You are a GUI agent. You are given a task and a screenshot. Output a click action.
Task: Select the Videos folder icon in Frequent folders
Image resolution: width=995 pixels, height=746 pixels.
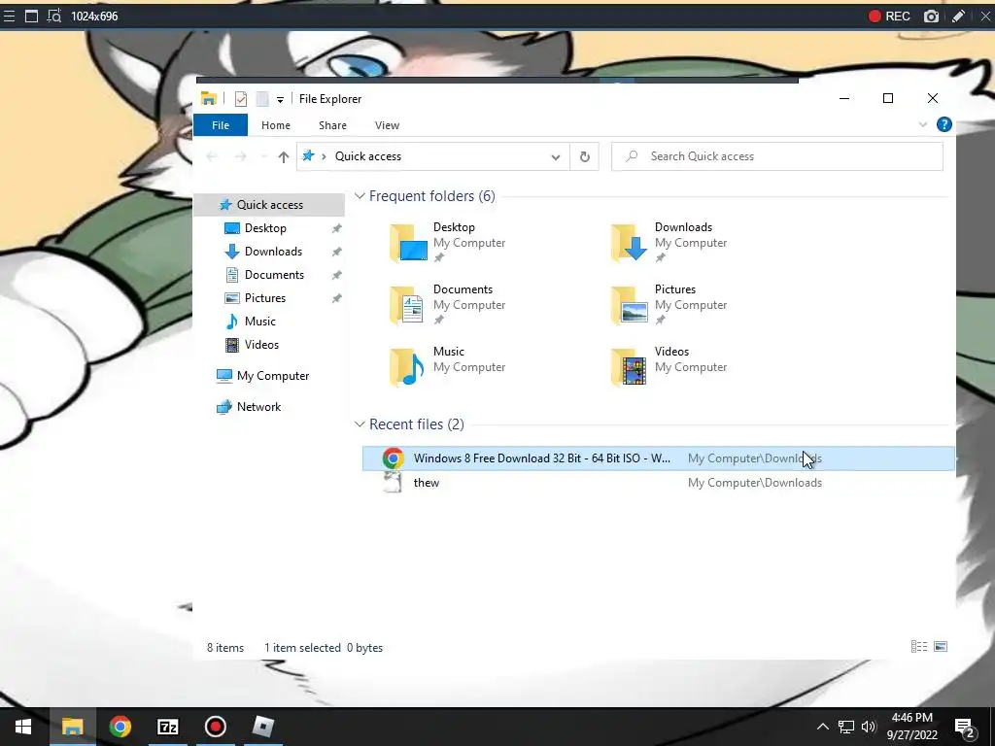click(630, 366)
